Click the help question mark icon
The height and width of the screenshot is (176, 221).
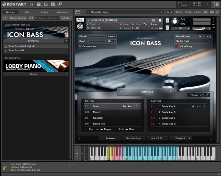[x=80, y=138]
